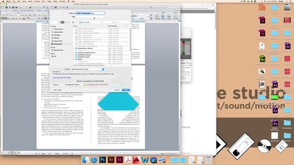Viewport: 294px width, 165px height.
Task: Switch to Microsoft Word in the Dock
Action: (145, 160)
